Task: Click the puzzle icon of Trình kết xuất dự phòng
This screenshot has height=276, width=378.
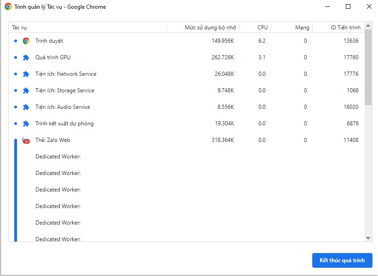Action: [x=26, y=124]
